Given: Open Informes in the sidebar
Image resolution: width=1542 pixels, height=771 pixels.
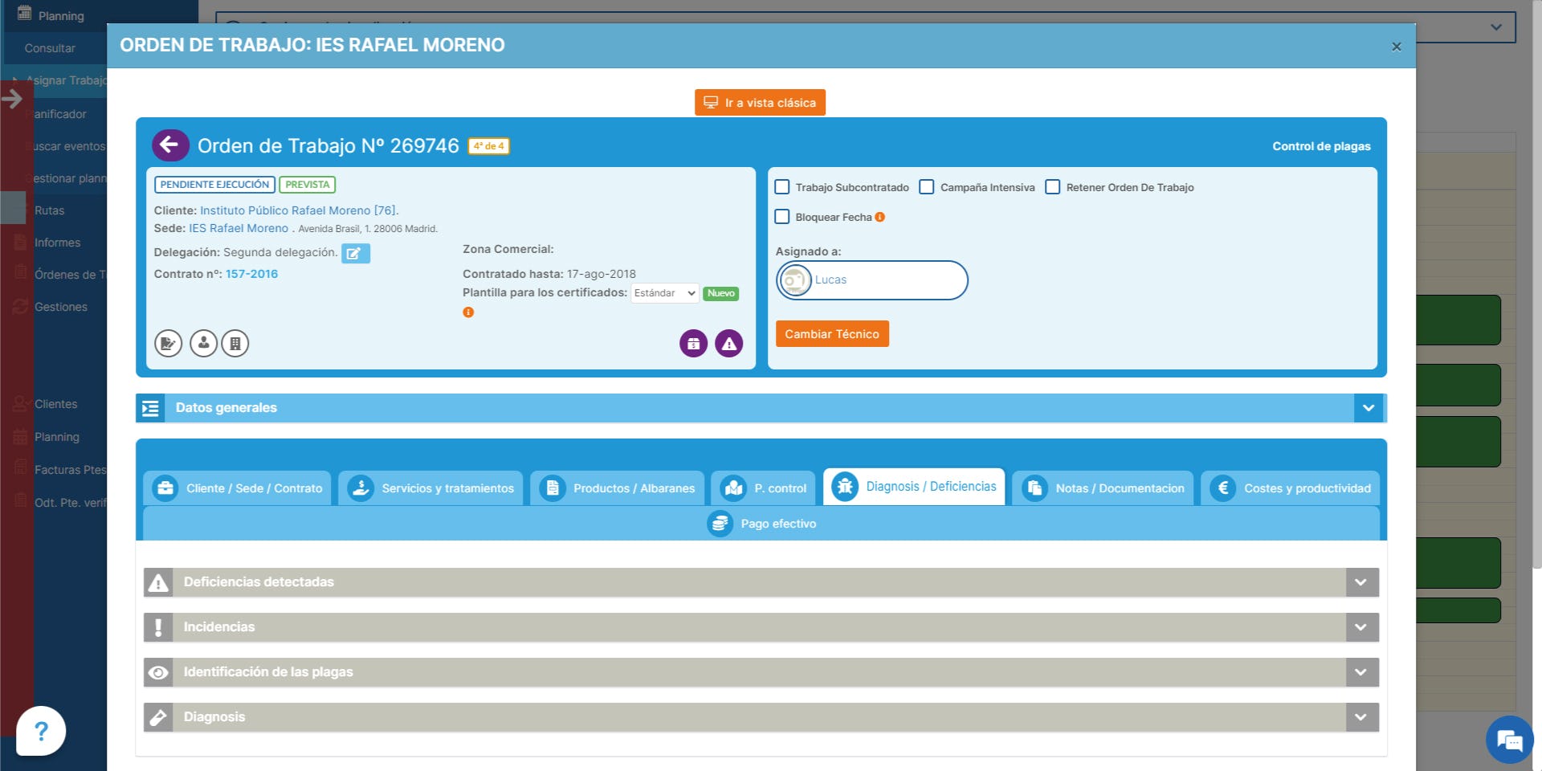Looking at the screenshot, I should click(57, 243).
